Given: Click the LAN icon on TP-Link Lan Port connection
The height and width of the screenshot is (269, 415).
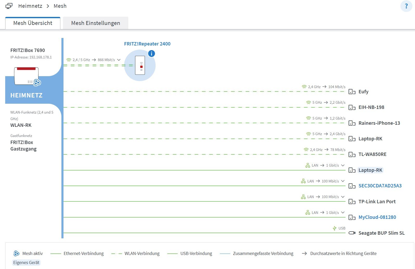Looking at the screenshot, I should [x=303, y=197].
